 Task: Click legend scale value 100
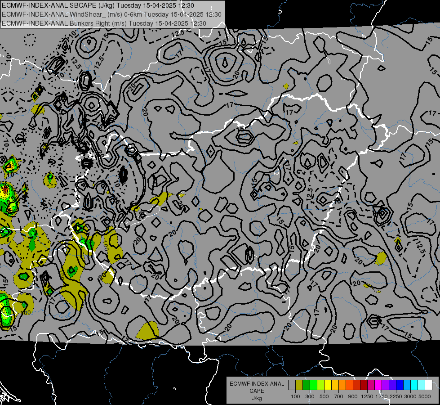tap(295, 396)
